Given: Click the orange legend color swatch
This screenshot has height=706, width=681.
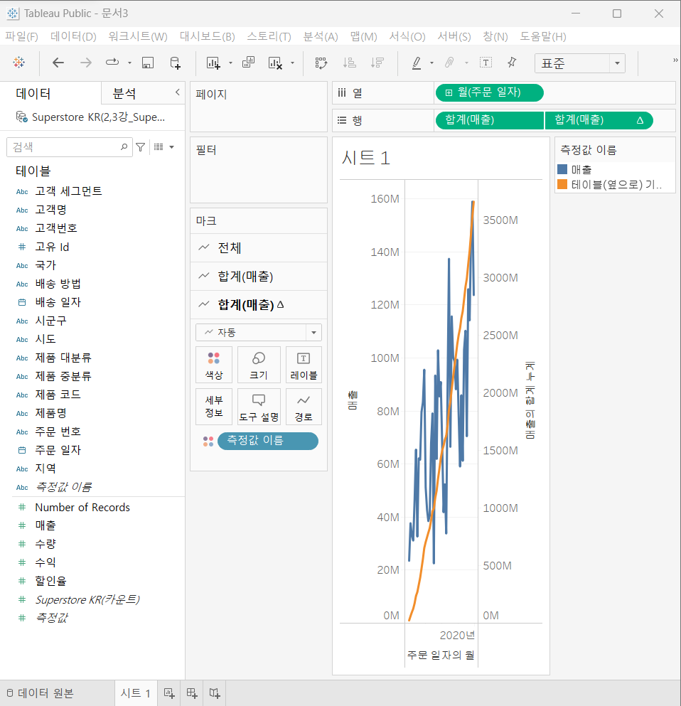Looking at the screenshot, I should (562, 184).
